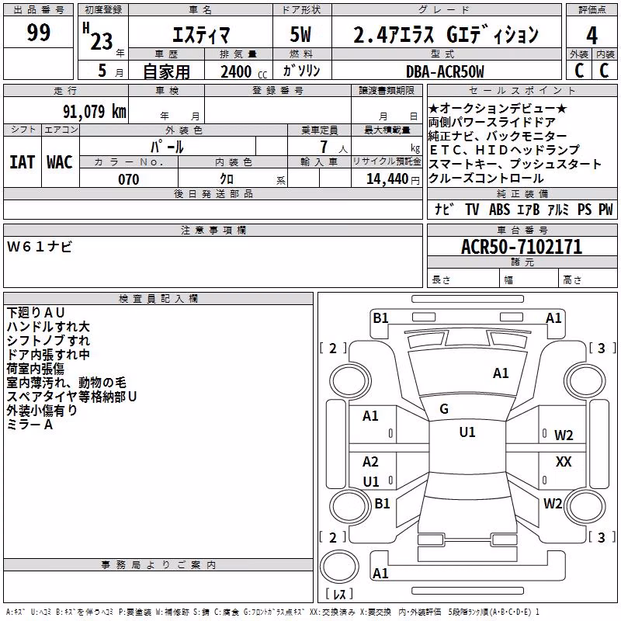Click ★オークションデビュー★ sales point
Image resolution: width=621 pixels, height=621 pixels.
498,108
